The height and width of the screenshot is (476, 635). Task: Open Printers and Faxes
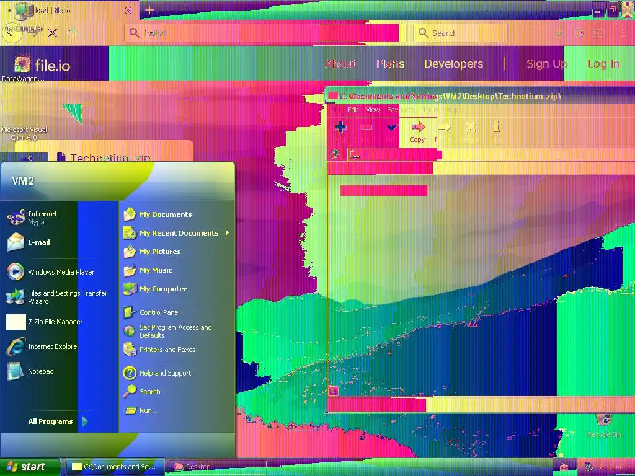tap(159, 350)
